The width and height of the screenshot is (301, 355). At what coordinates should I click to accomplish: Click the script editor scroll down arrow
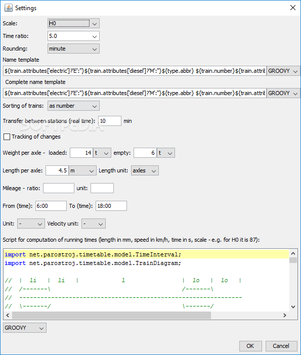point(293,307)
